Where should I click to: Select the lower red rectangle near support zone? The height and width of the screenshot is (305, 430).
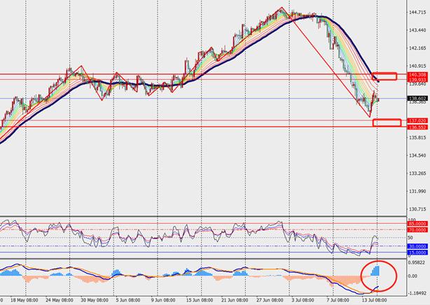pos(387,123)
